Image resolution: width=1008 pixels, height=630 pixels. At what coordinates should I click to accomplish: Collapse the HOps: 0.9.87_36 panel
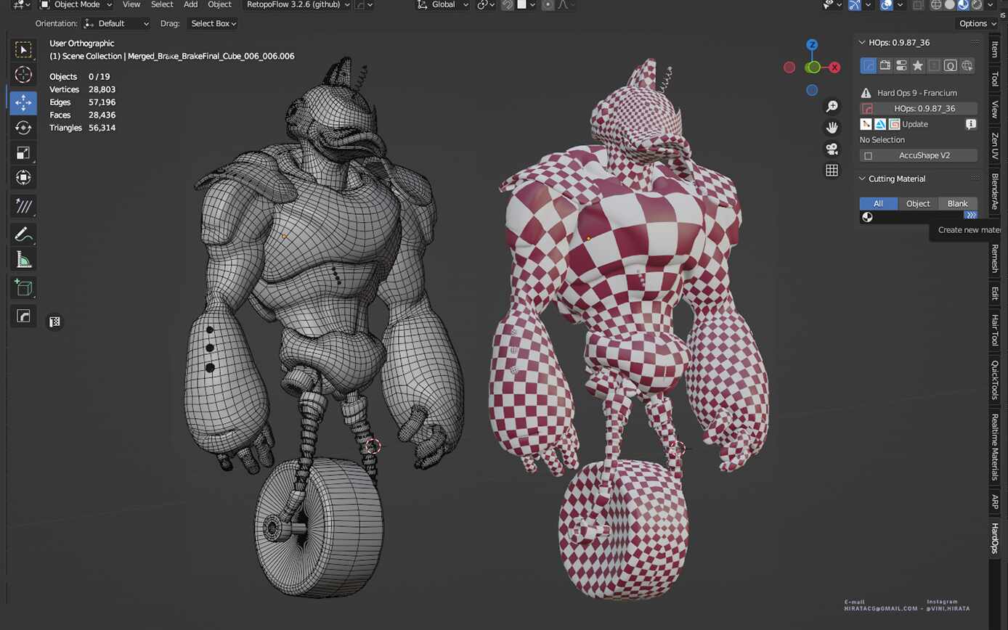pos(862,43)
